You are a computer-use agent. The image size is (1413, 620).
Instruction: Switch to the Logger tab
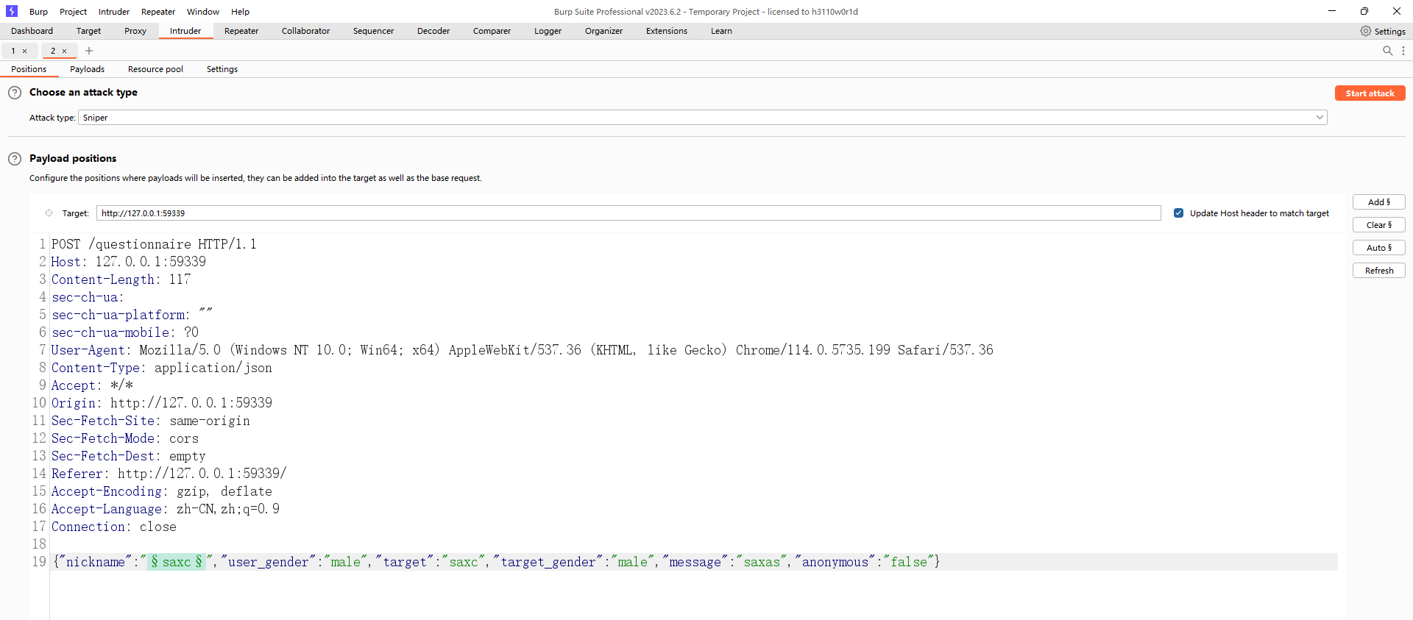(x=548, y=31)
